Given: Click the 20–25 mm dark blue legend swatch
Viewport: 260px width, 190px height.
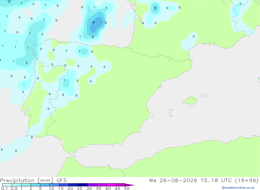Looking at the screenshot, I should coord(73,185).
